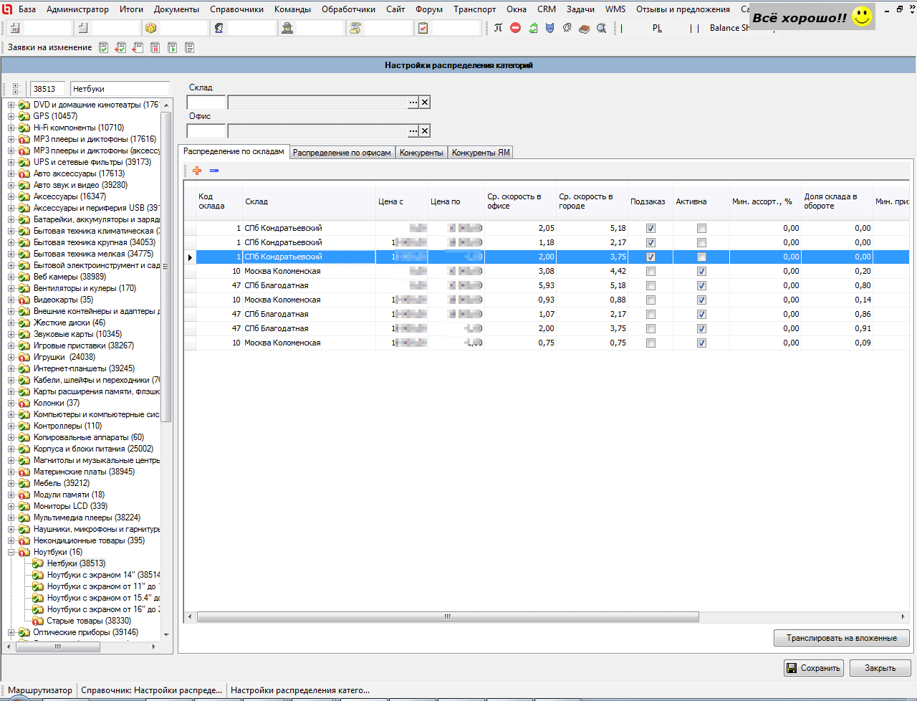Screen dimensions: 917x701
Task: Click the yellow box package toolbar icon
Action: coord(151,28)
